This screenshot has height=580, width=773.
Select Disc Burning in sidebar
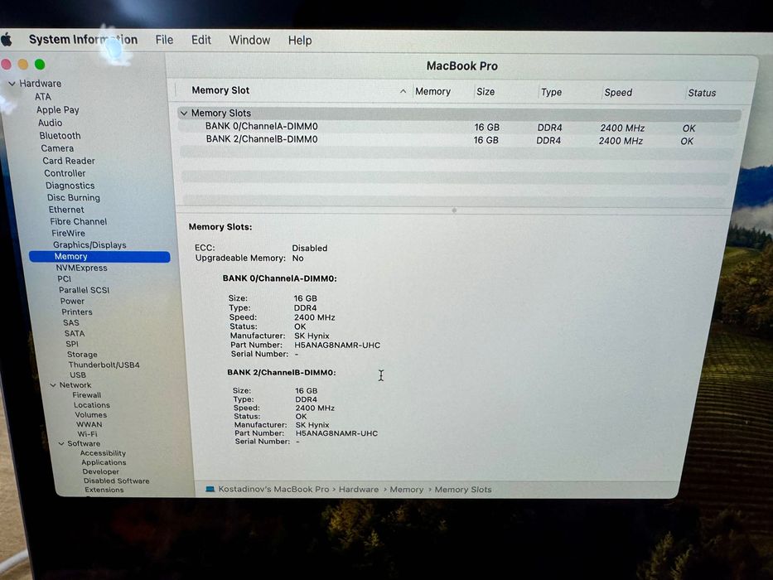click(74, 198)
